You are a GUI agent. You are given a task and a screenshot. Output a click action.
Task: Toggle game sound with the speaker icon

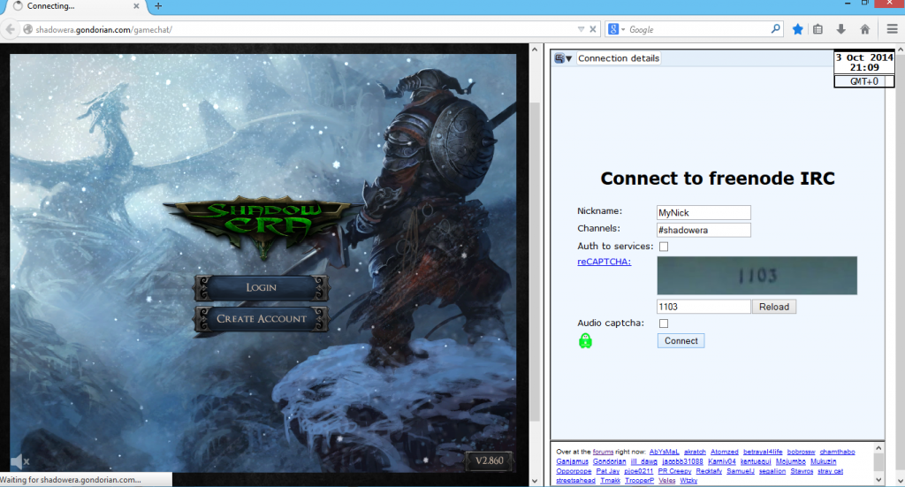point(19,461)
